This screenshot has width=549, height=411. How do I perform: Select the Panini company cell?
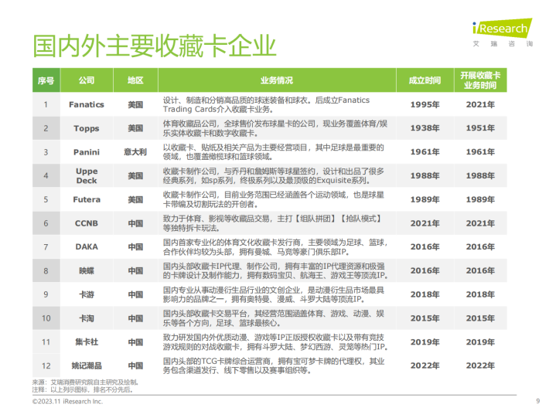pos(87,152)
